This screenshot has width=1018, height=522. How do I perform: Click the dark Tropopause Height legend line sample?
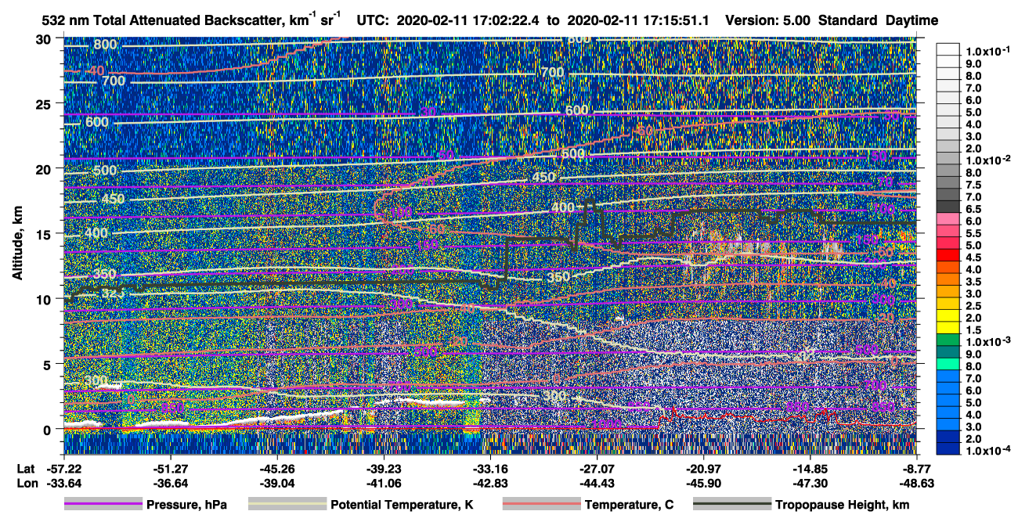[x=732, y=505]
